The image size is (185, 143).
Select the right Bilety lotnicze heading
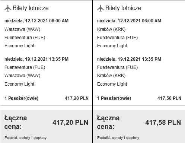tap(123, 8)
